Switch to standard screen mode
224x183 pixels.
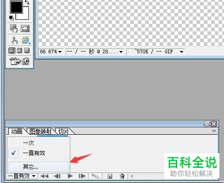click(12, 51)
